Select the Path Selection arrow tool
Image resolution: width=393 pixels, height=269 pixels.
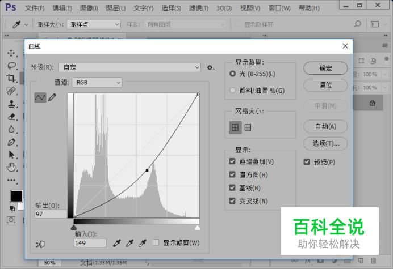(11, 155)
